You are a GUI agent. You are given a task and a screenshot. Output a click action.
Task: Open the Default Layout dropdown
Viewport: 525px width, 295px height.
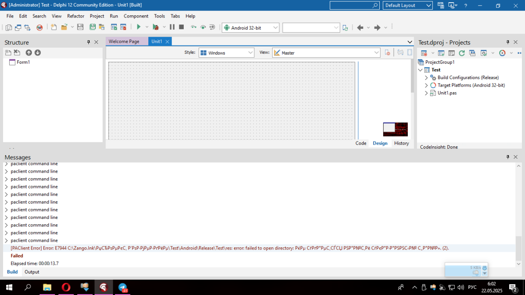click(x=429, y=5)
